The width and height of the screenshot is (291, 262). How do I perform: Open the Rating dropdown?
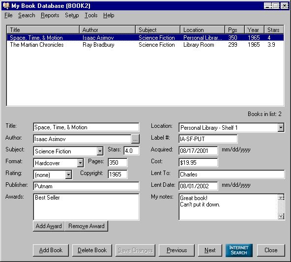pos(68,175)
